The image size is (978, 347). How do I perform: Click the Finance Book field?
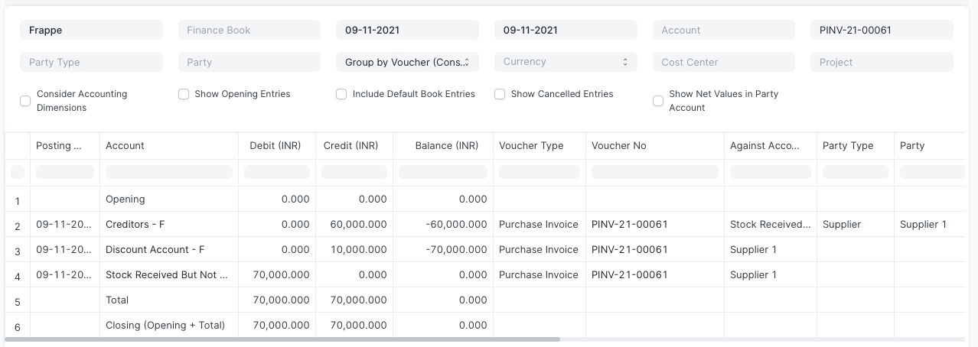pyautogui.click(x=249, y=30)
